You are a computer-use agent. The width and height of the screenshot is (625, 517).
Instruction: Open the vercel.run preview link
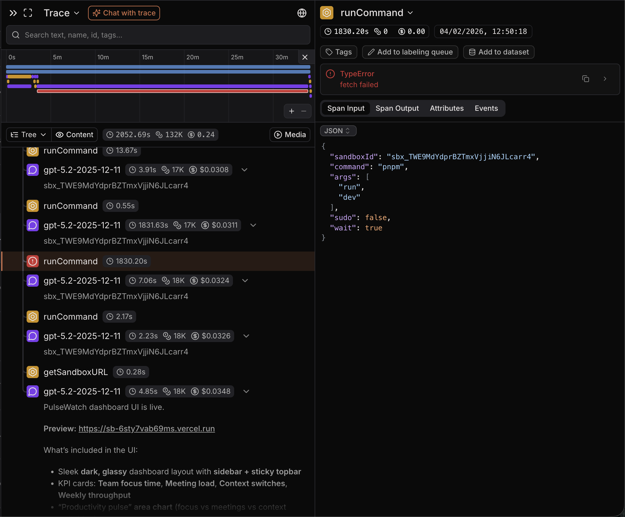pos(147,429)
